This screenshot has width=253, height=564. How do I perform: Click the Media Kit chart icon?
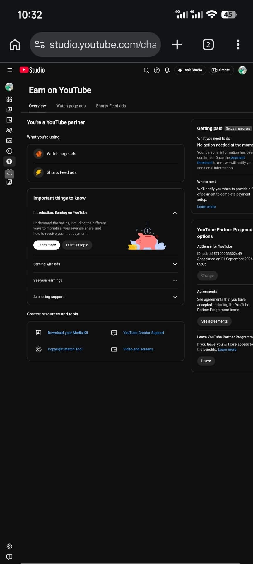tap(38, 333)
